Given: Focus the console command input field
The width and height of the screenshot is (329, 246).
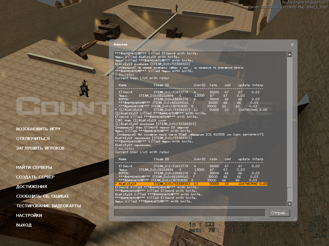Looking at the screenshot, I should click(x=190, y=213).
